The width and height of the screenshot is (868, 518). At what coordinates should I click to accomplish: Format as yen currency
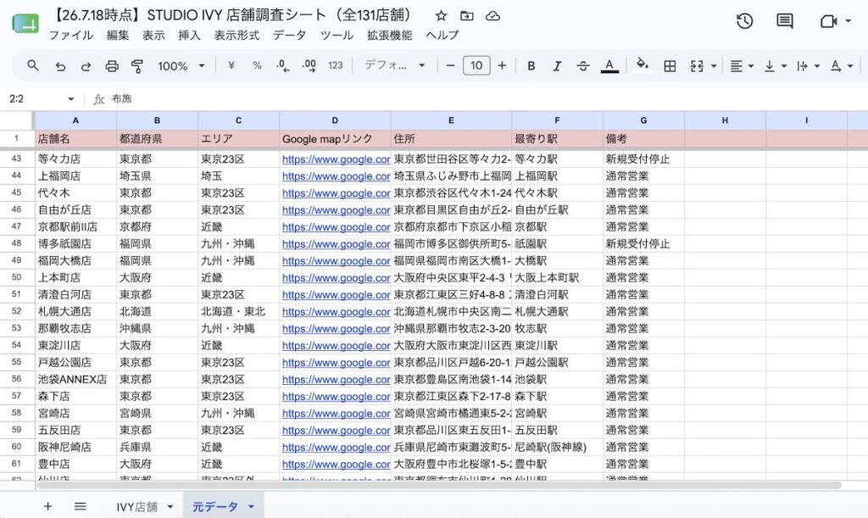click(x=231, y=66)
